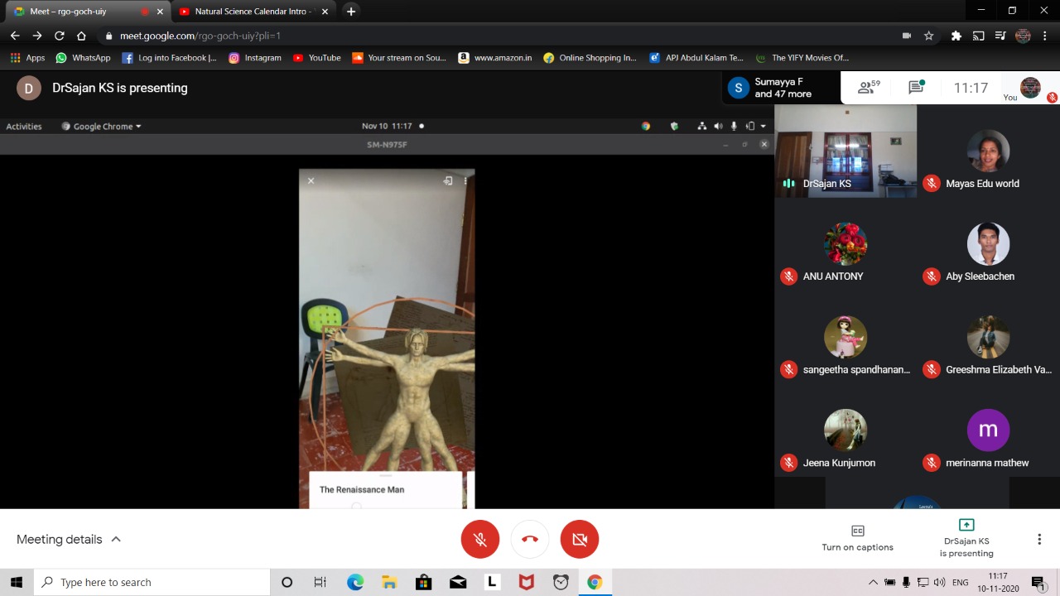The height and width of the screenshot is (596, 1060).
Task: Open the system status menu arrow in presented screen
Action: 764,127
